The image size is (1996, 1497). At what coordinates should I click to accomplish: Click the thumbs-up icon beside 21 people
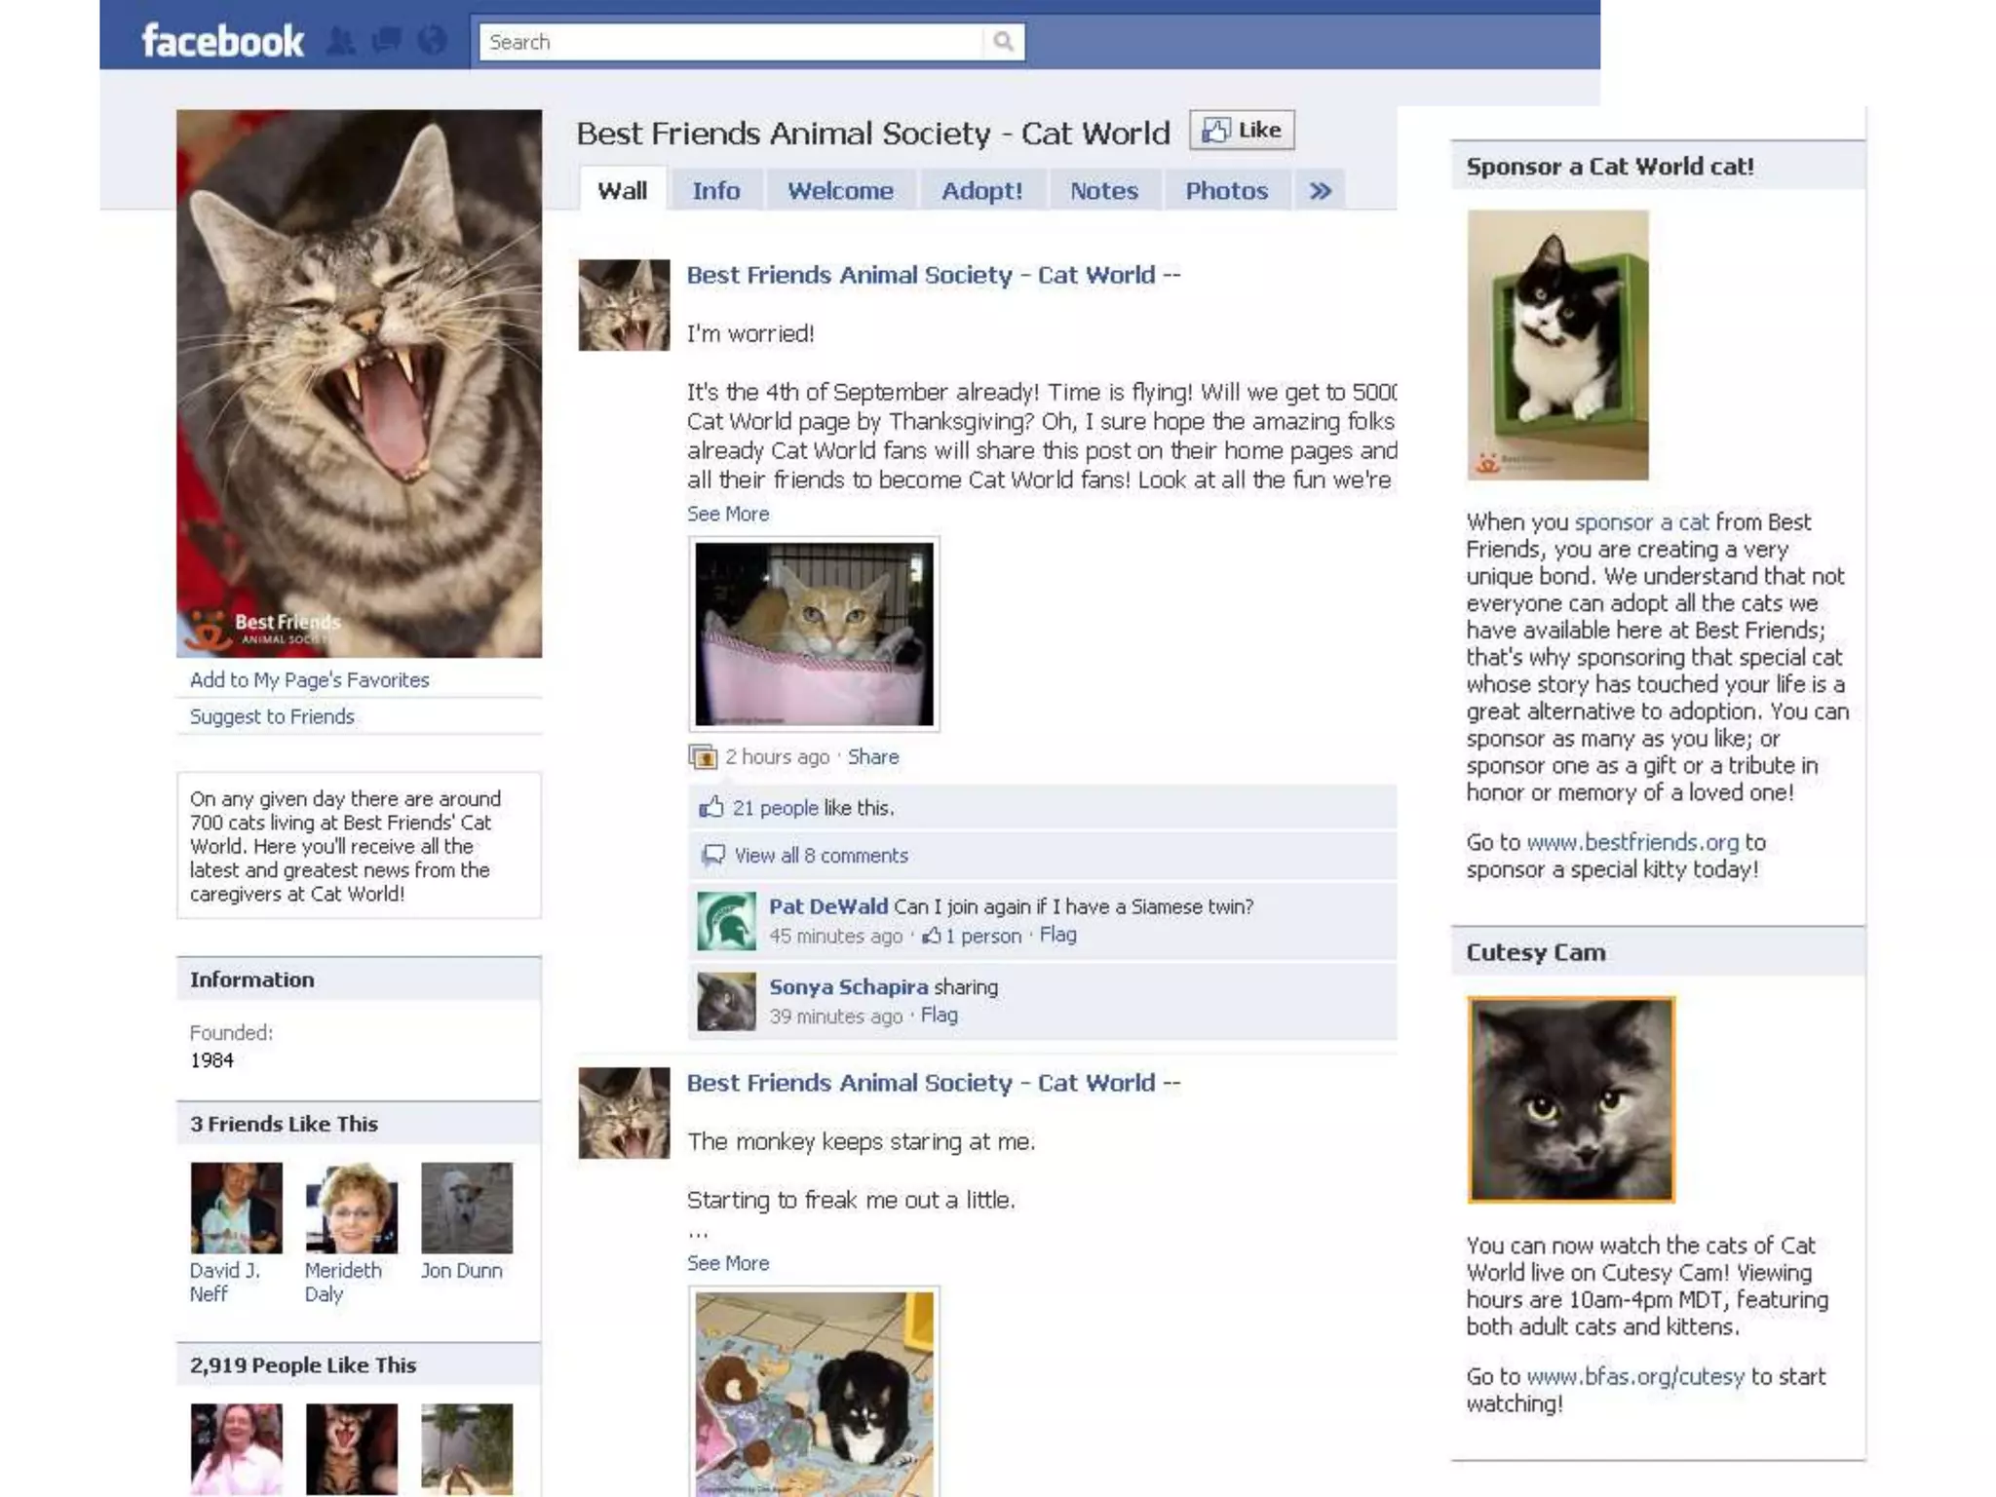coord(711,807)
